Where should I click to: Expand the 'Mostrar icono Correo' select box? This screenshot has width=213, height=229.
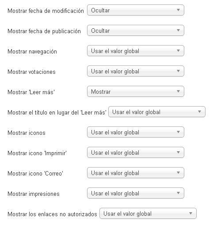pyautogui.click(x=136, y=173)
